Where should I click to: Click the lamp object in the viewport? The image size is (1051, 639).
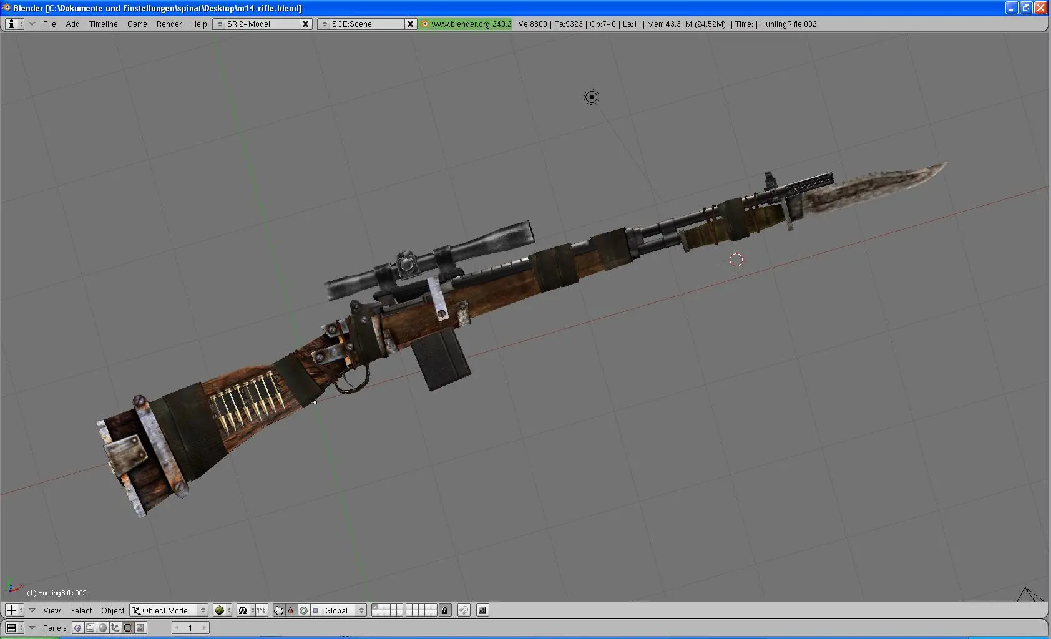(x=591, y=97)
